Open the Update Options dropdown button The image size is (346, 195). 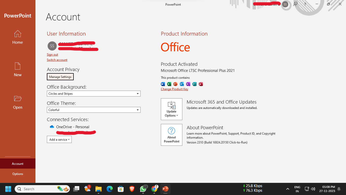[x=171, y=109]
